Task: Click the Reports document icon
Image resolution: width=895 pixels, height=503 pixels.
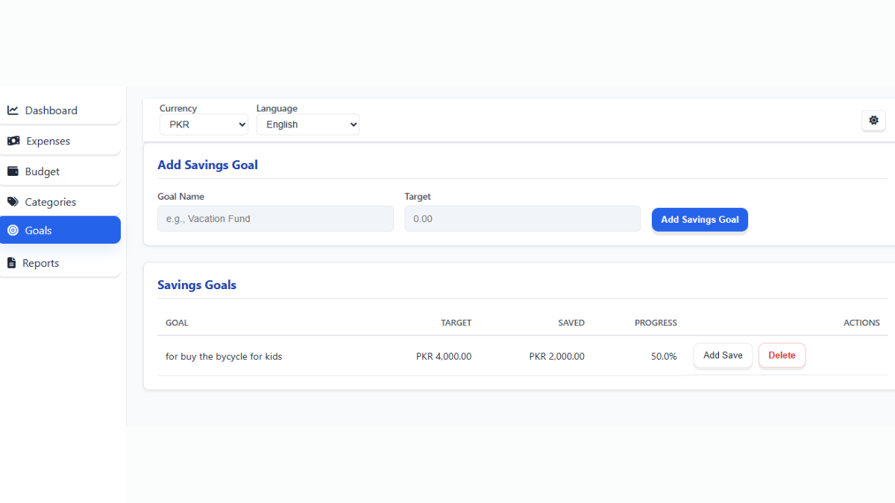Action: 12,262
